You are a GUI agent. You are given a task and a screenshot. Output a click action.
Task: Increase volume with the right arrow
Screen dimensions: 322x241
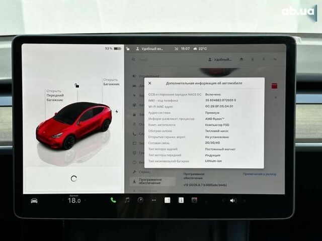point(244,201)
